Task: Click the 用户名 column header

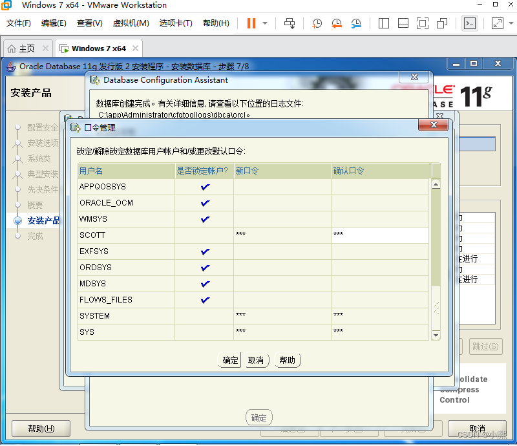Action: [x=126, y=171]
